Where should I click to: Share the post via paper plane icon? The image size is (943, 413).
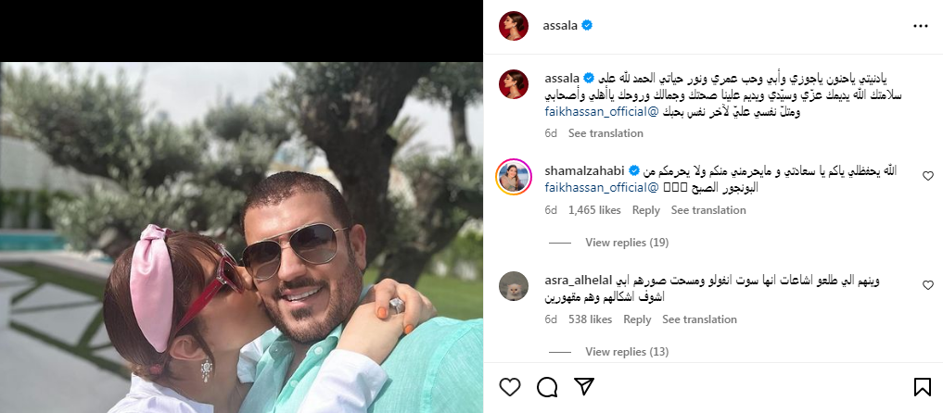pos(584,386)
